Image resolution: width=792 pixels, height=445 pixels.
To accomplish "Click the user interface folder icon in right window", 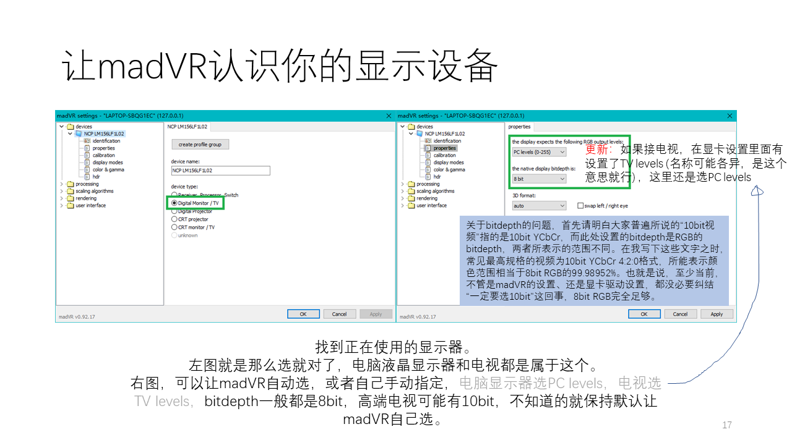I will 411,206.
